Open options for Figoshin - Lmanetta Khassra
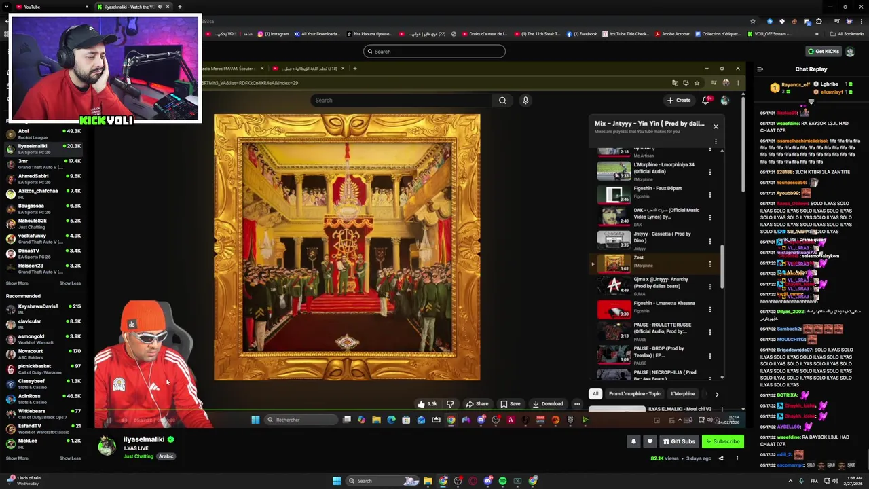 pos(710,310)
